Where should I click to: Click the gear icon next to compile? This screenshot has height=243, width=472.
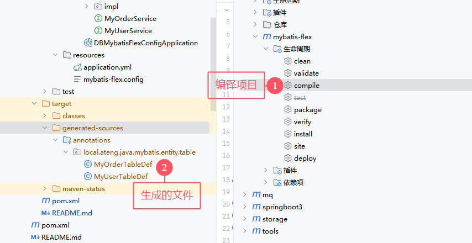(287, 86)
